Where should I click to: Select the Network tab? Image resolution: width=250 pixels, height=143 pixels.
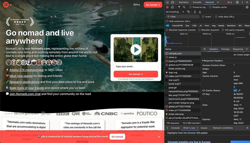[x=210, y=2]
